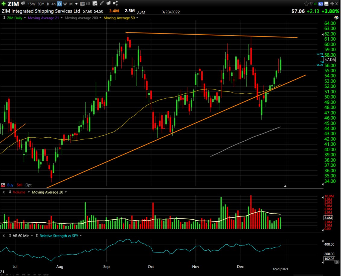Click the scroll-right arrow at bottom right
This screenshot has height=276, width=341.
click(x=337, y=262)
